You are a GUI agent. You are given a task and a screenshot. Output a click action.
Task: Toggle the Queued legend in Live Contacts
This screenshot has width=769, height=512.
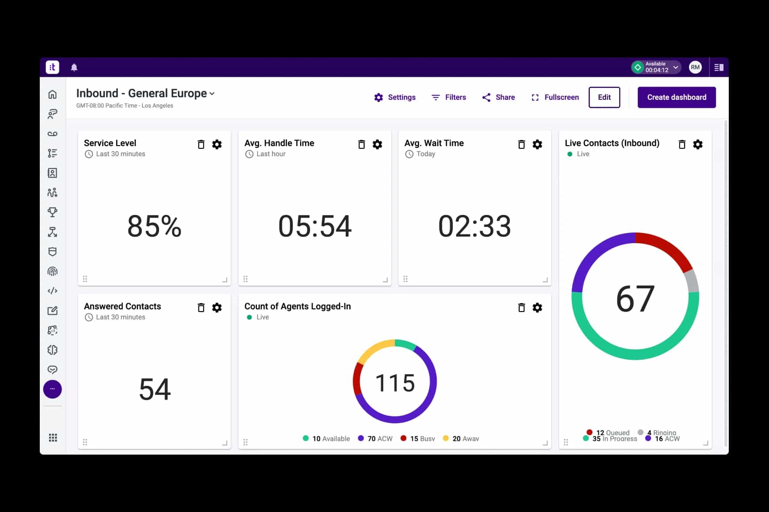pyautogui.click(x=608, y=433)
